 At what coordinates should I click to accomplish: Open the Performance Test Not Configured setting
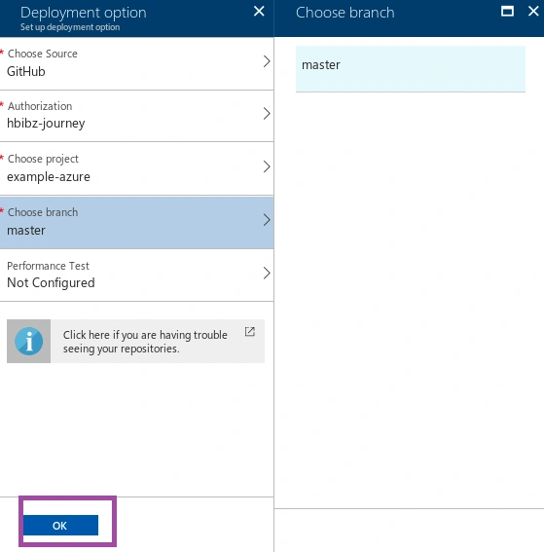tap(136, 276)
